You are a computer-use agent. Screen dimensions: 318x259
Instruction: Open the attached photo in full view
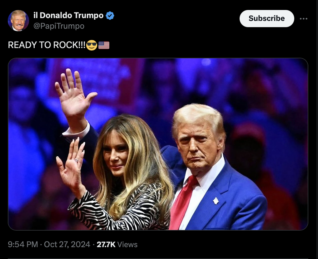158,144
